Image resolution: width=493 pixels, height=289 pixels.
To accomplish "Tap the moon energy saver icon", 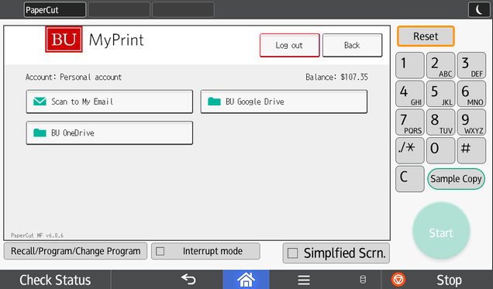I will 479,10.
